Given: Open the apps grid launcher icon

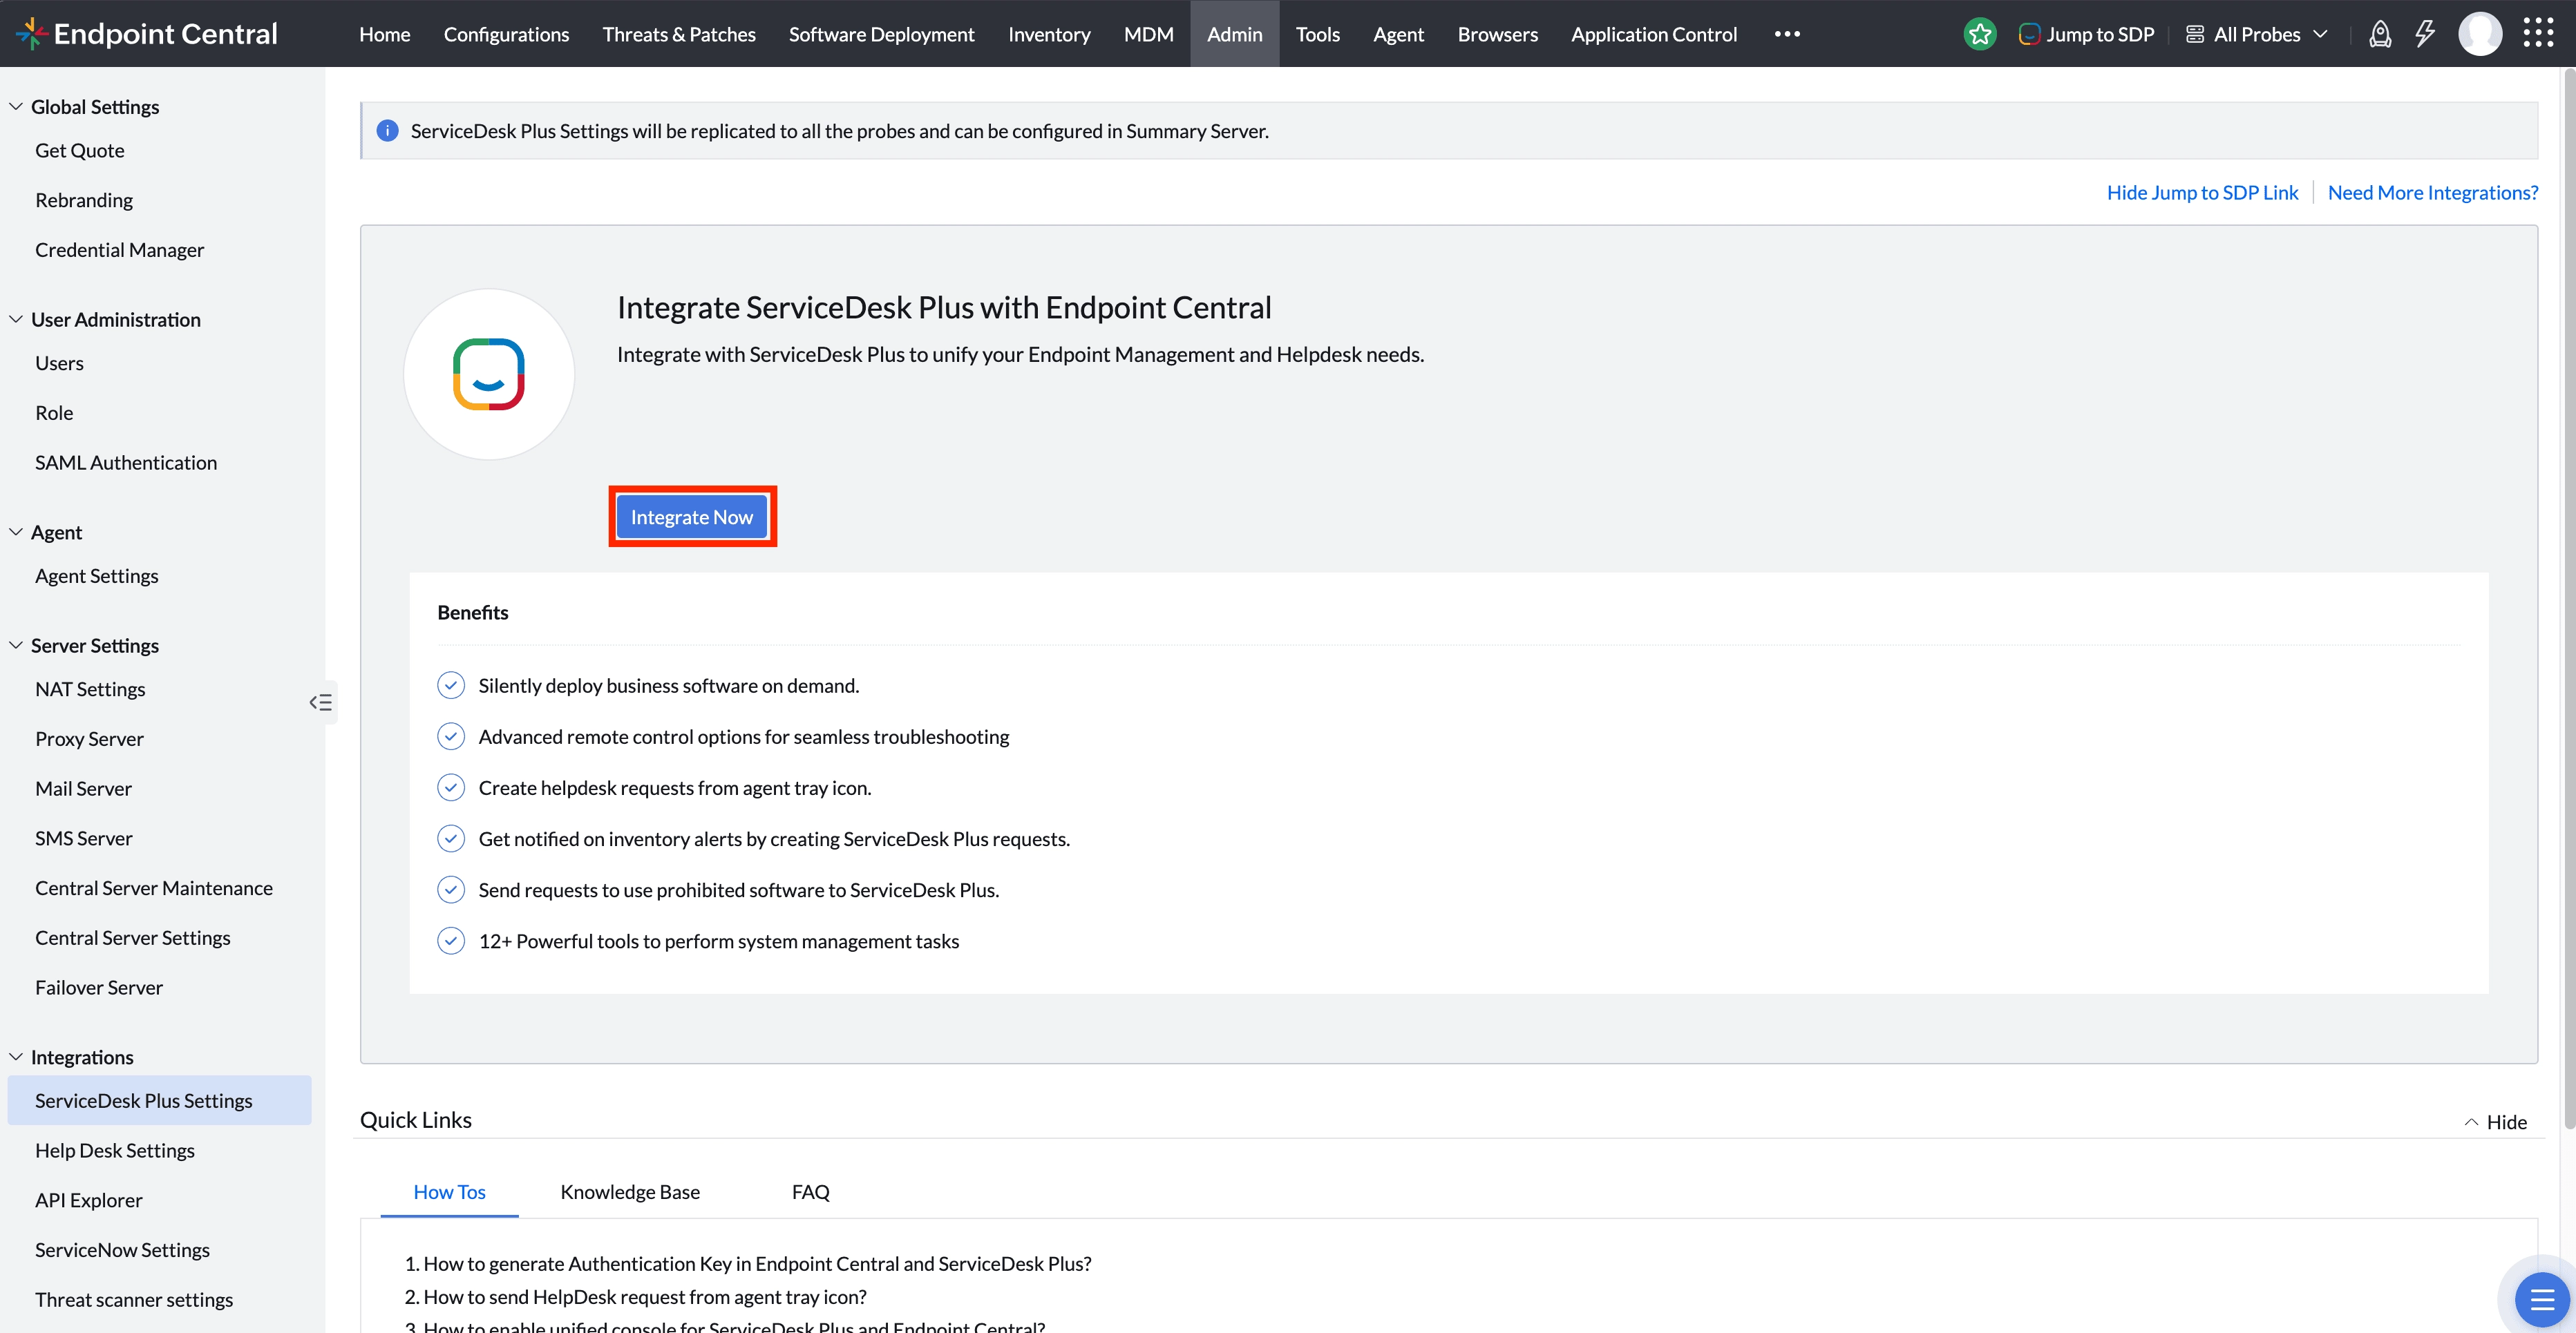Looking at the screenshot, I should tap(2538, 33).
